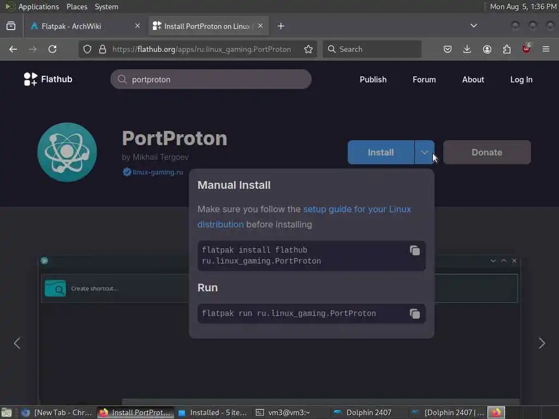Open Firefox hamburger menu
The height and width of the screenshot is (419, 559).
pyautogui.click(x=546, y=49)
